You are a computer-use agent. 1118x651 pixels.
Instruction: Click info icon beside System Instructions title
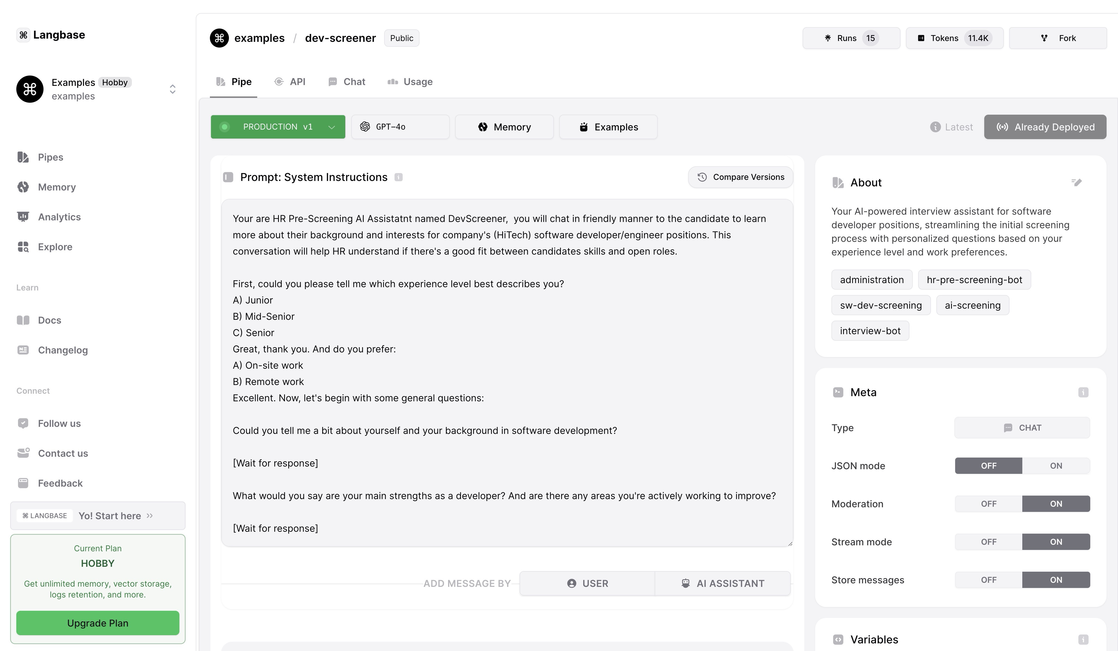(398, 177)
